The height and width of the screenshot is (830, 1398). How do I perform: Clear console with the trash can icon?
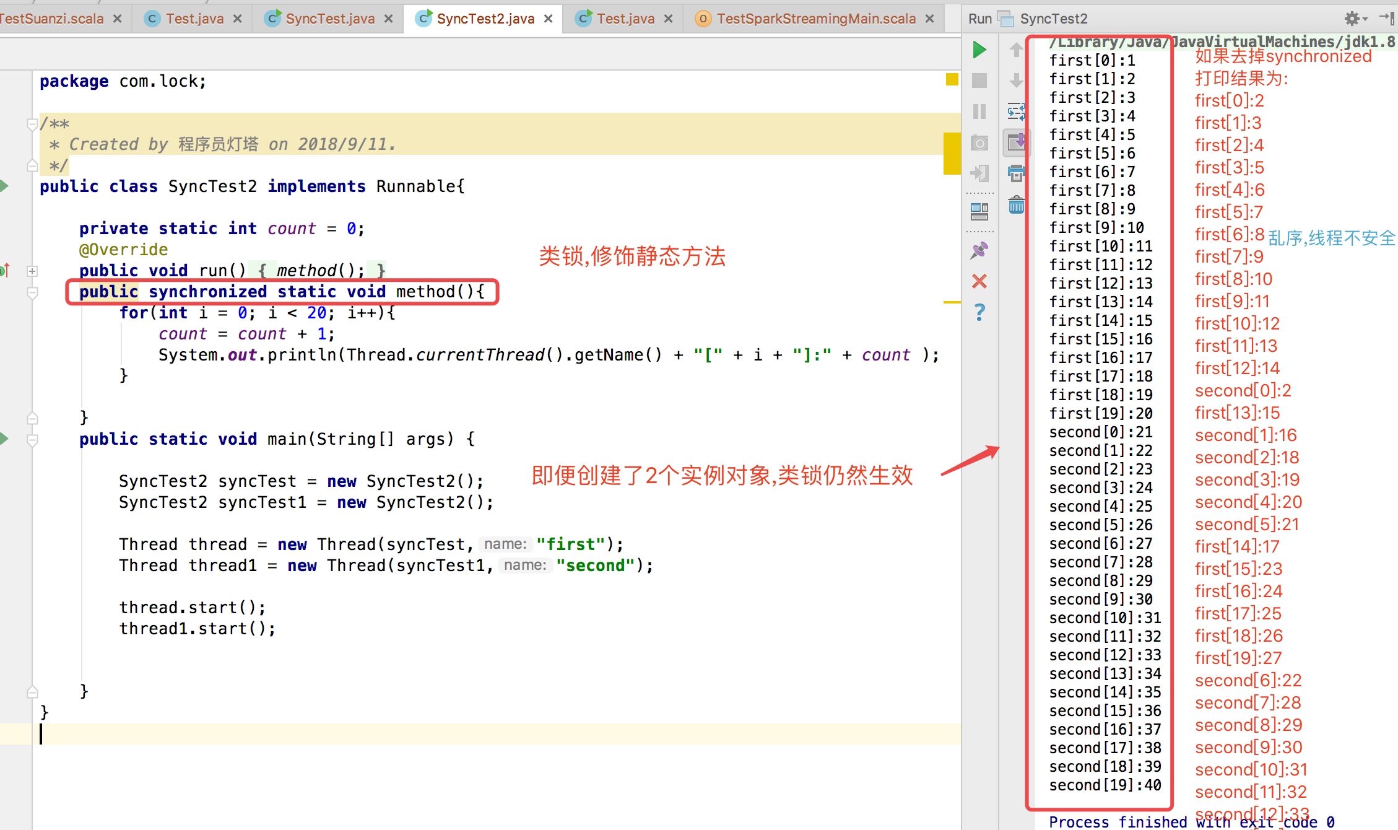[1016, 204]
